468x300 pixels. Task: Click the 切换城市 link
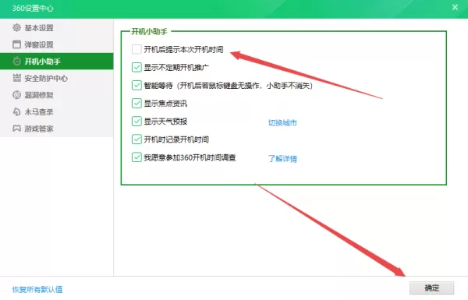click(282, 122)
